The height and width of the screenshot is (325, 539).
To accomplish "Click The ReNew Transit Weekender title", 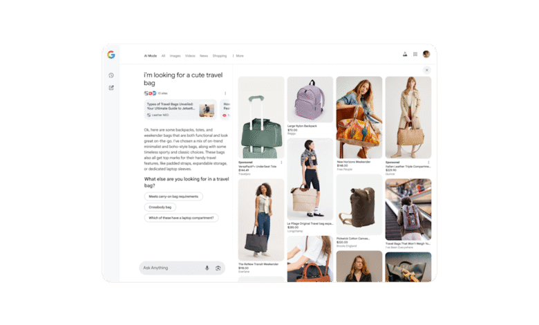I will (x=258, y=264).
